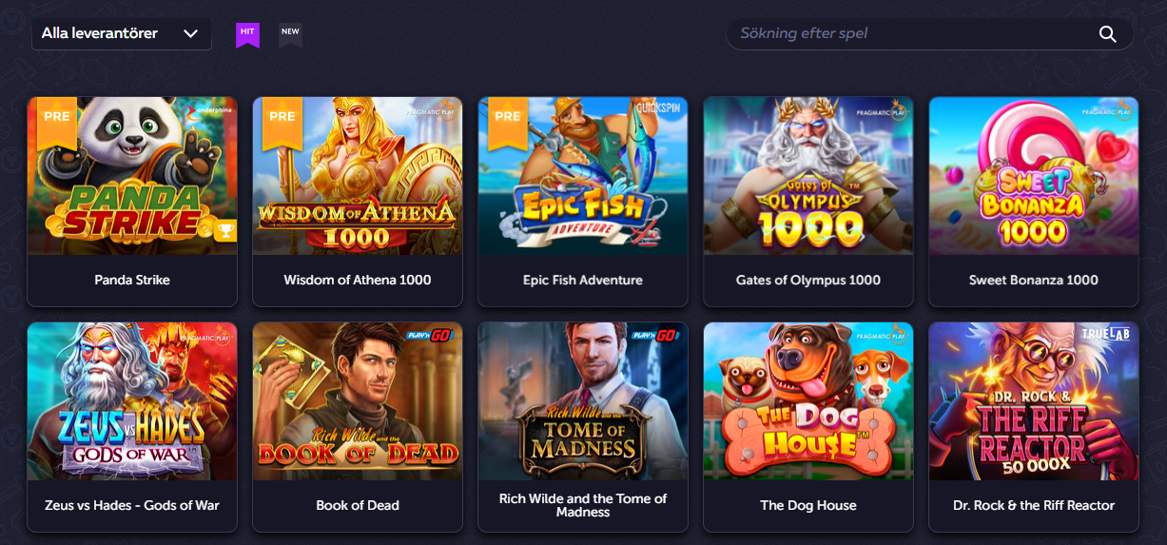
Task: Open the Alla leverantörer dropdown
Action: 121,33
